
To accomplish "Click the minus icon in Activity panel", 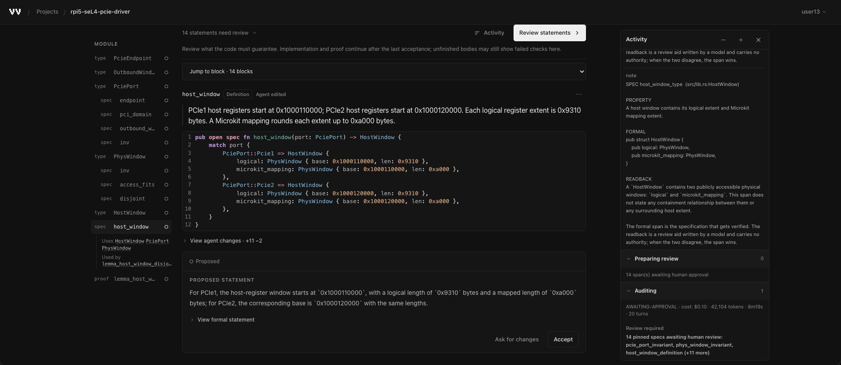I will pos(723,40).
